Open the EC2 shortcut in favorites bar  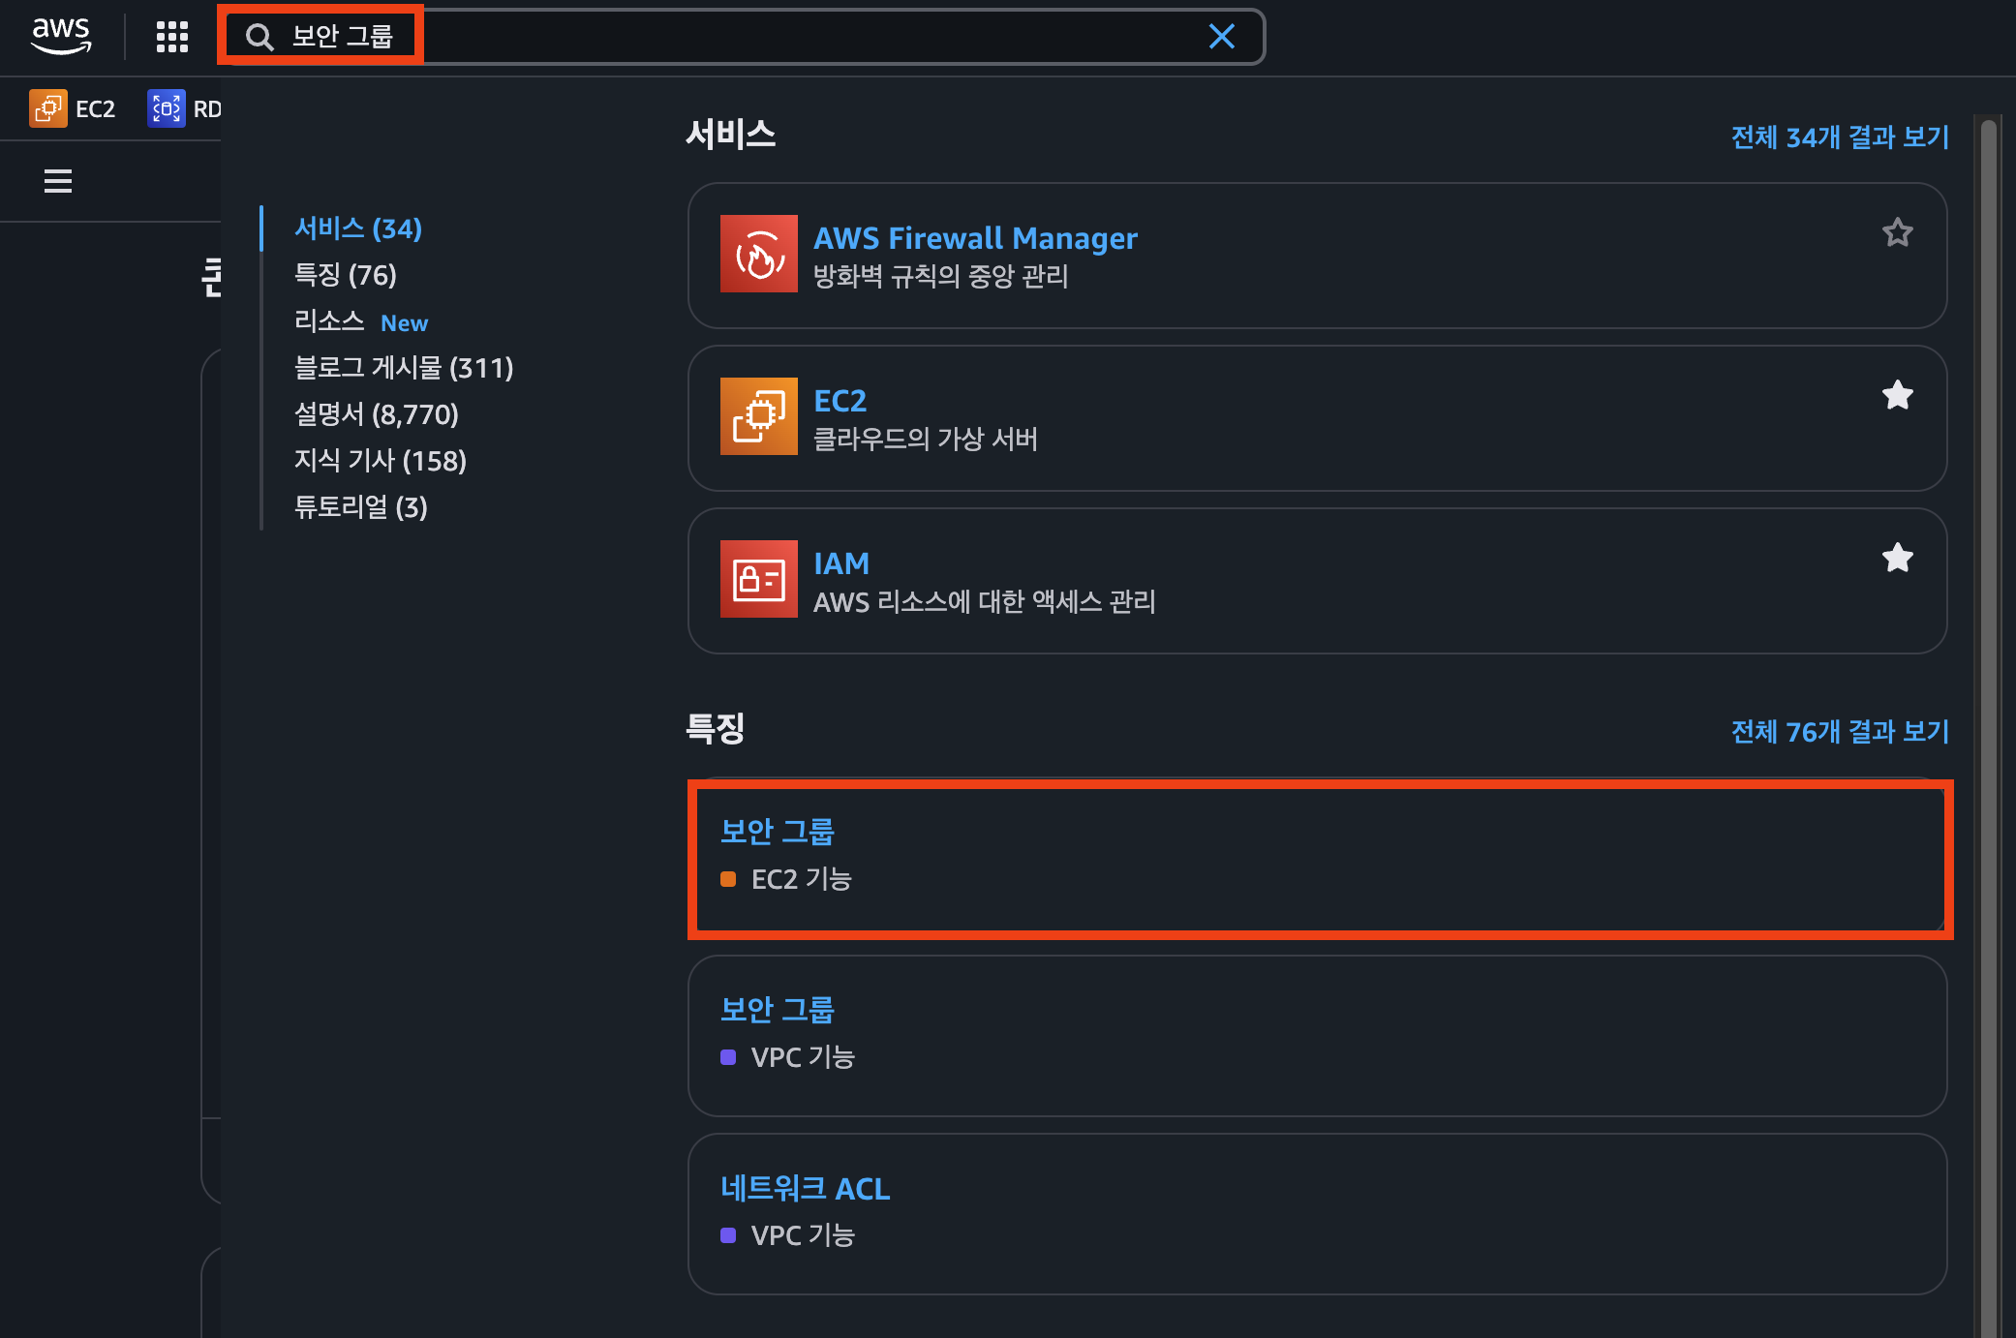click(x=73, y=108)
